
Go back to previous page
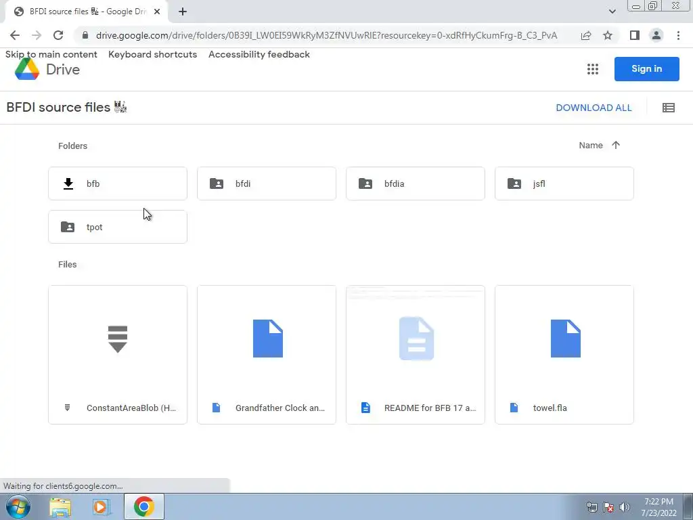[15, 35]
